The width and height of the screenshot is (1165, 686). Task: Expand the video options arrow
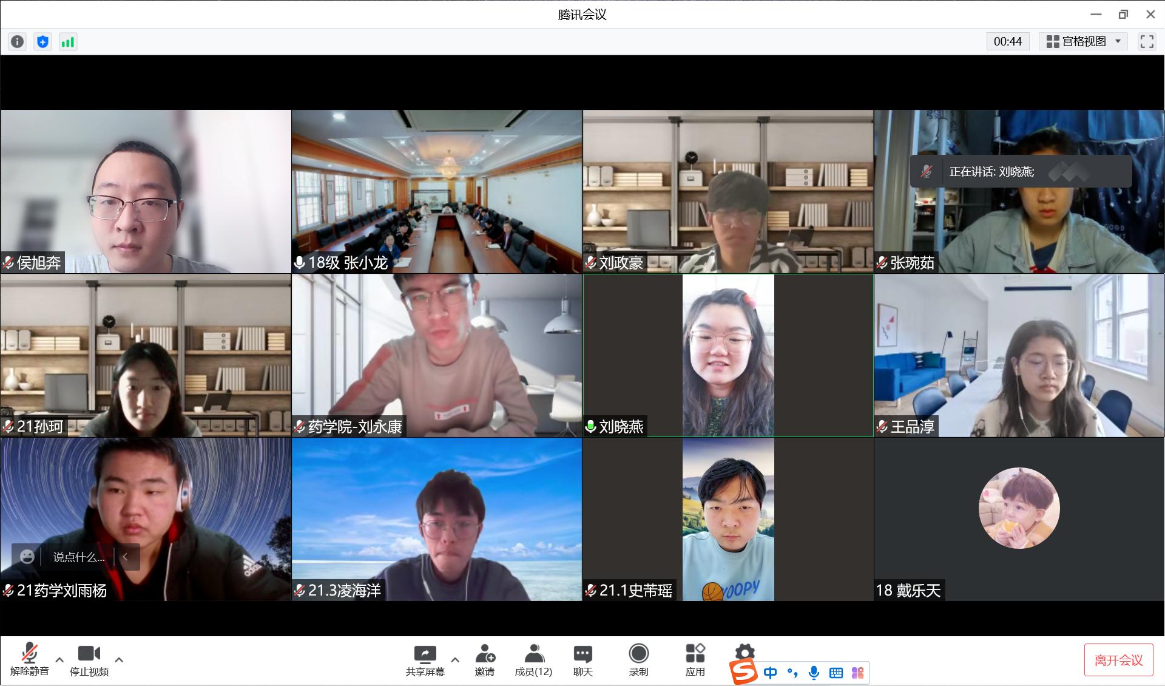coord(119,659)
